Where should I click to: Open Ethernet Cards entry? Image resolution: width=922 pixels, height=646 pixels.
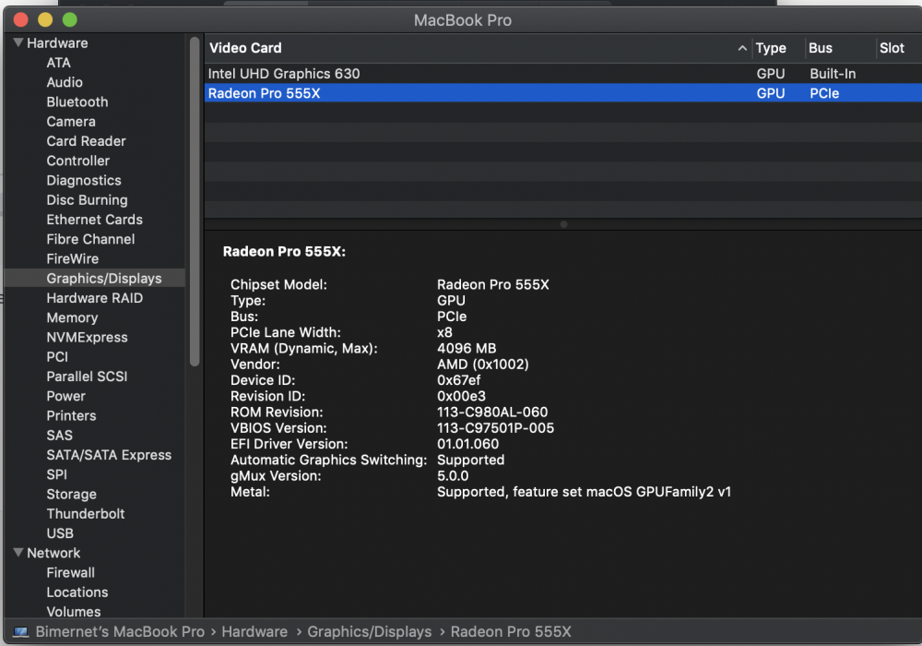[94, 220]
